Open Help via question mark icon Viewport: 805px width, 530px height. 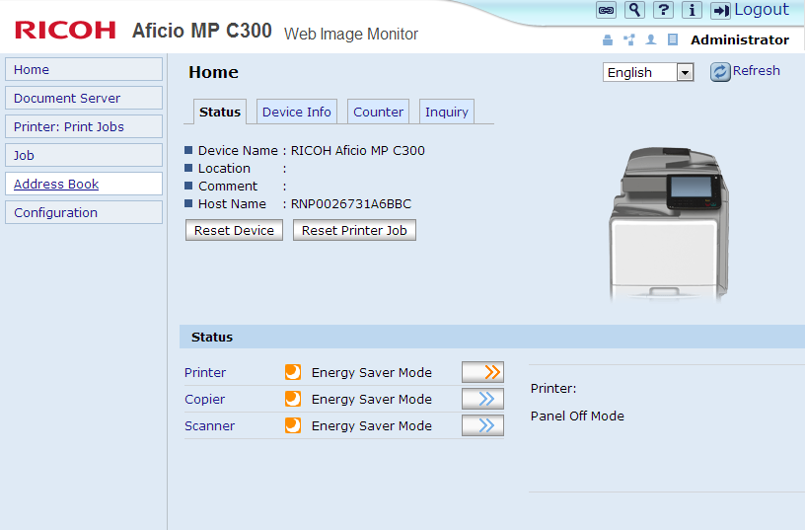click(664, 10)
